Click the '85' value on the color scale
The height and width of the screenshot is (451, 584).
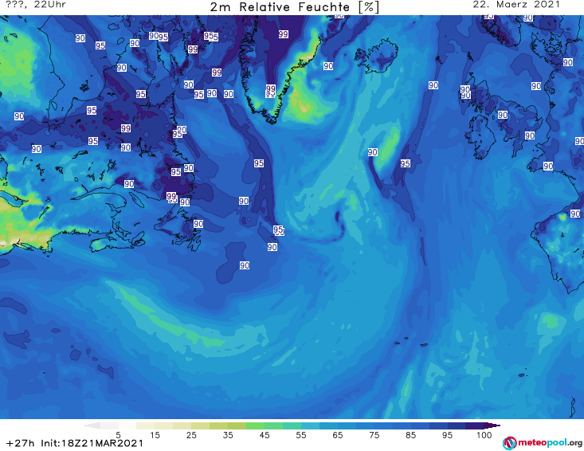(x=411, y=435)
